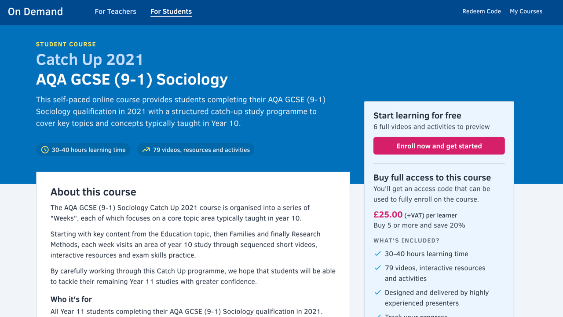Open the Redeem Code link
Viewport: 563px width, 317px height.
[482, 11]
